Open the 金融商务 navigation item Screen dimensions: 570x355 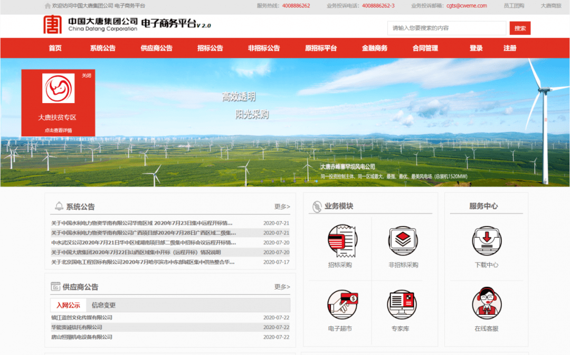pyautogui.click(x=375, y=48)
